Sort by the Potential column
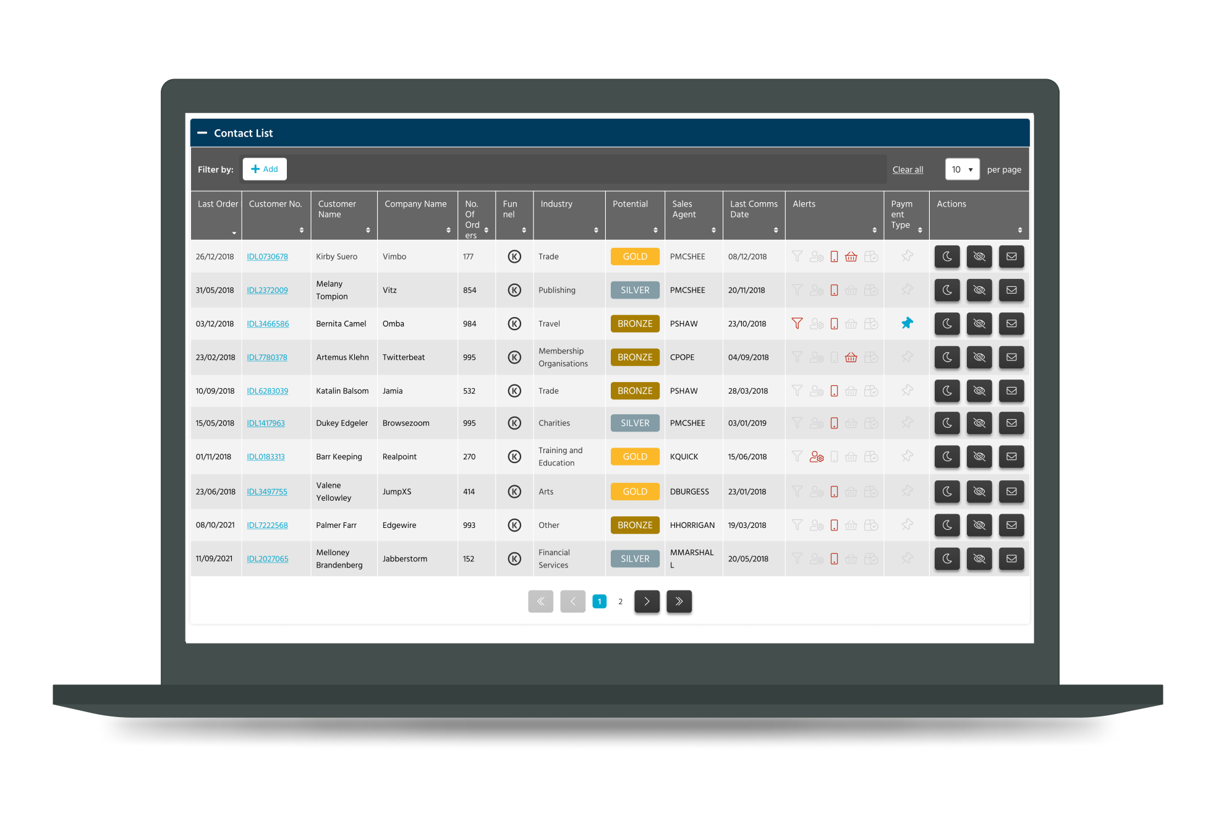This screenshot has width=1216, height=816. click(655, 230)
